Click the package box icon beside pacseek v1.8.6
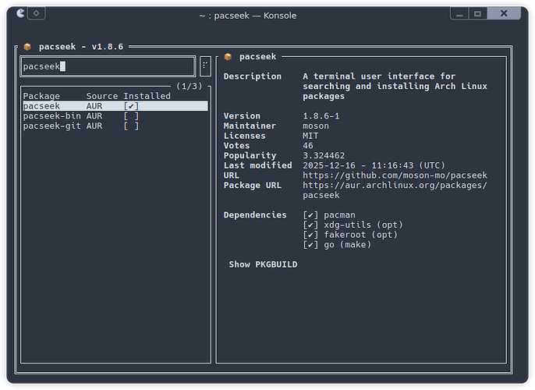 pos(27,47)
